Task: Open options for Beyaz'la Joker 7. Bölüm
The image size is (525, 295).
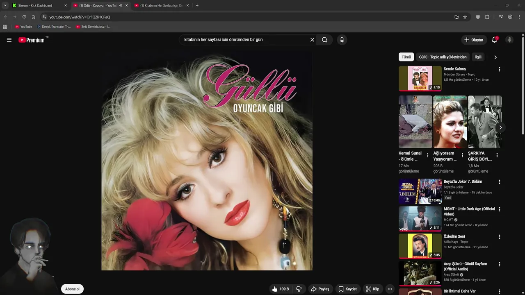Action: click(x=499, y=182)
